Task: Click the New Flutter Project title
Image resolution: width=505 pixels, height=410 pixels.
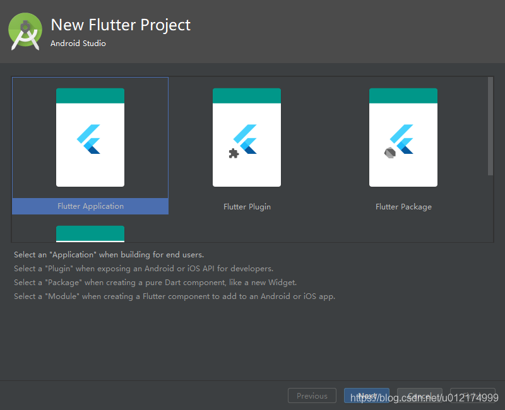Action: pos(121,25)
